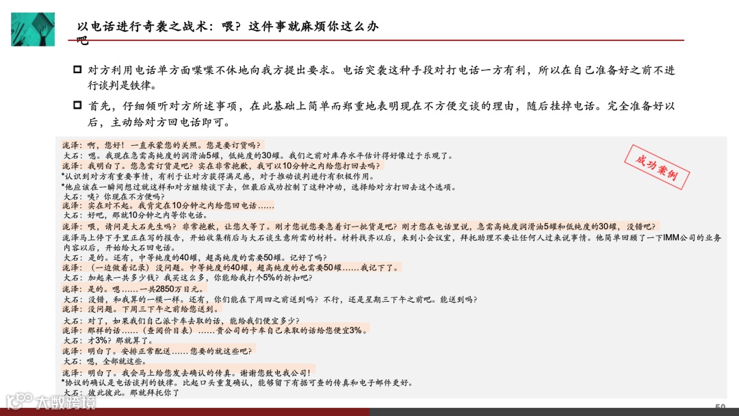Click the line "泷泽：喂，请问是大石先生吗？"
Viewport: 739px width, 416px height.
[359, 226]
